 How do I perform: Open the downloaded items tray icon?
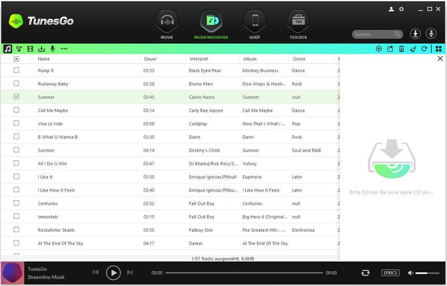point(42,49)
